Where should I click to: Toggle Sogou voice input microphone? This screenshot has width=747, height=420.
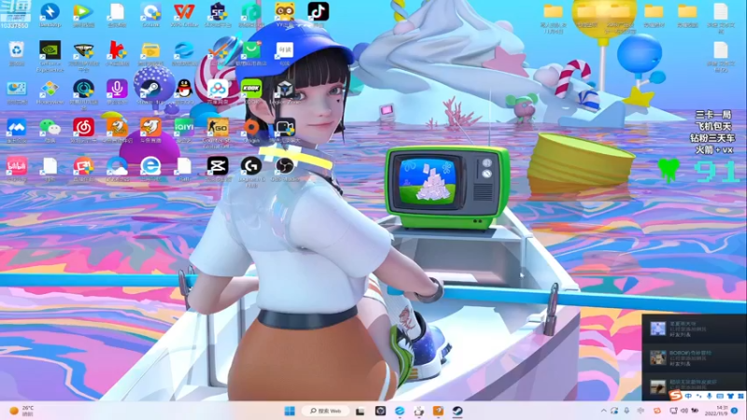click(x=710, y=396)
